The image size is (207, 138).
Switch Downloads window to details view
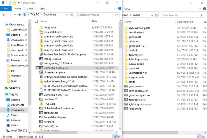[x=114, y=136]
